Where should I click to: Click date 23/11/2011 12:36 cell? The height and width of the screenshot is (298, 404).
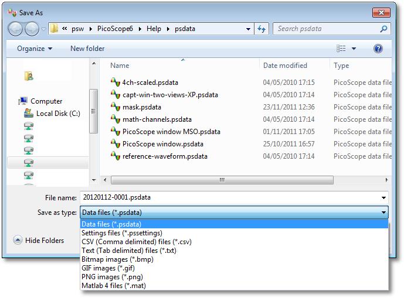coord(289,107)
